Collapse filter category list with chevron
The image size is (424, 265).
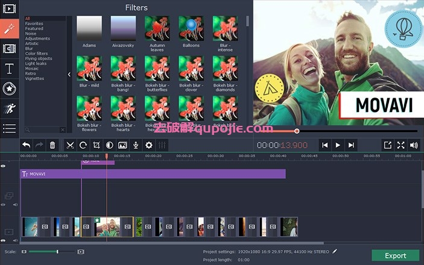point(69,74)
